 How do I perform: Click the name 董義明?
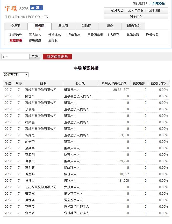[x=30, y=155]
